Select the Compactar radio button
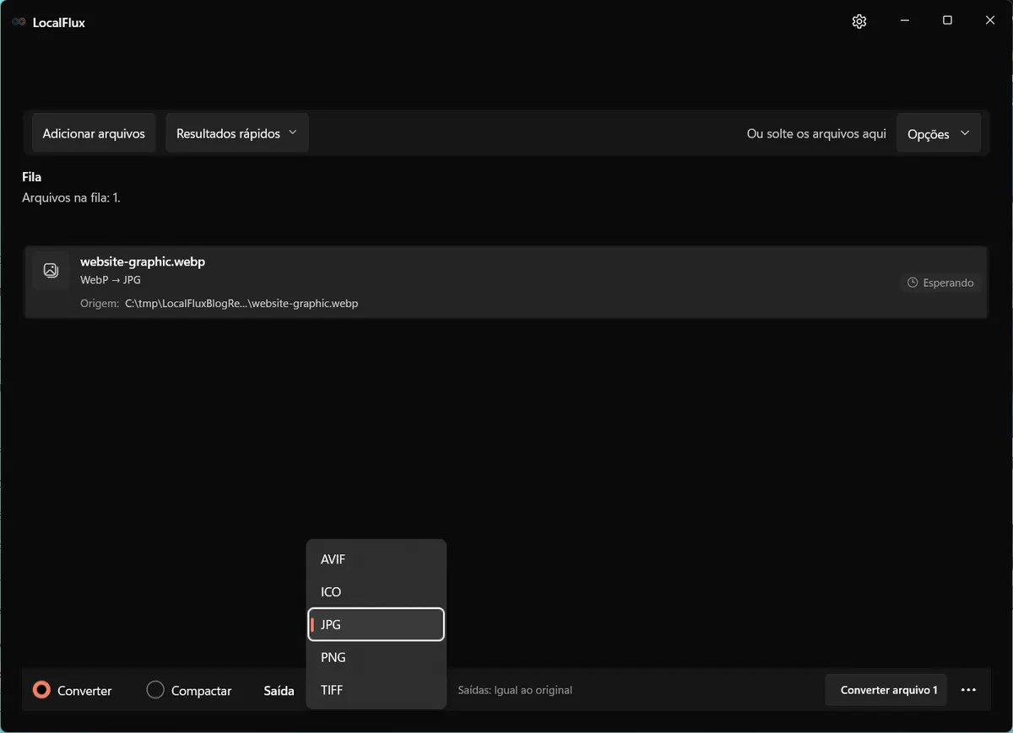 click(155, 690)
